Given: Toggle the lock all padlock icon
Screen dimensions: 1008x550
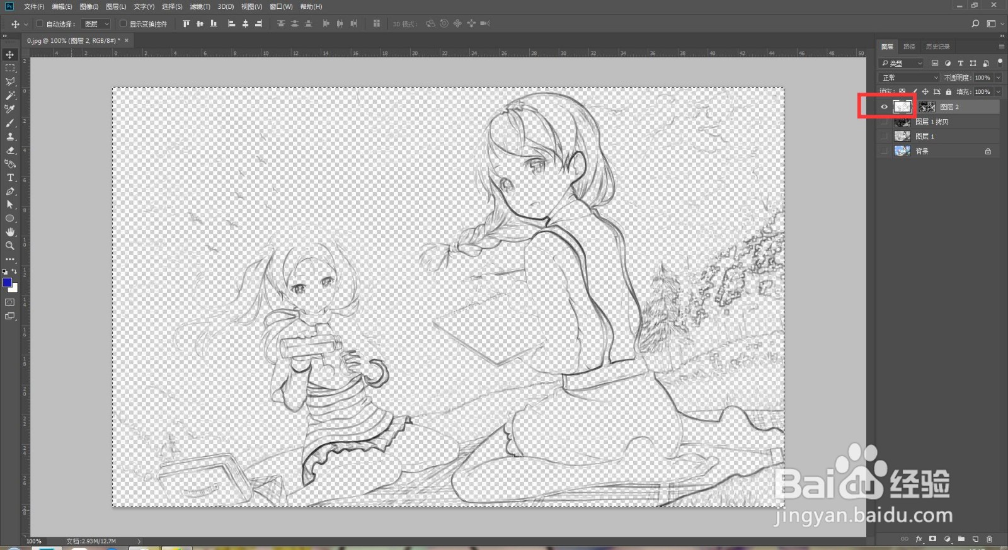Looking at the screenshot, I should pyautogui.click(x=949, y=92).
